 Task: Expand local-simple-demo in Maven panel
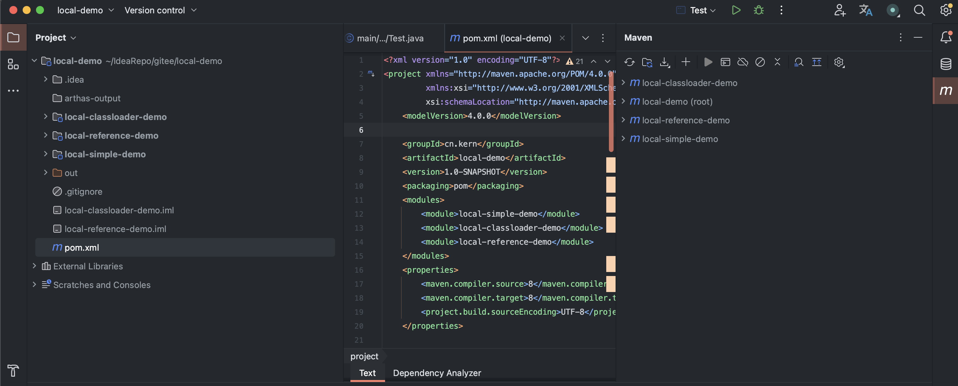623,138
